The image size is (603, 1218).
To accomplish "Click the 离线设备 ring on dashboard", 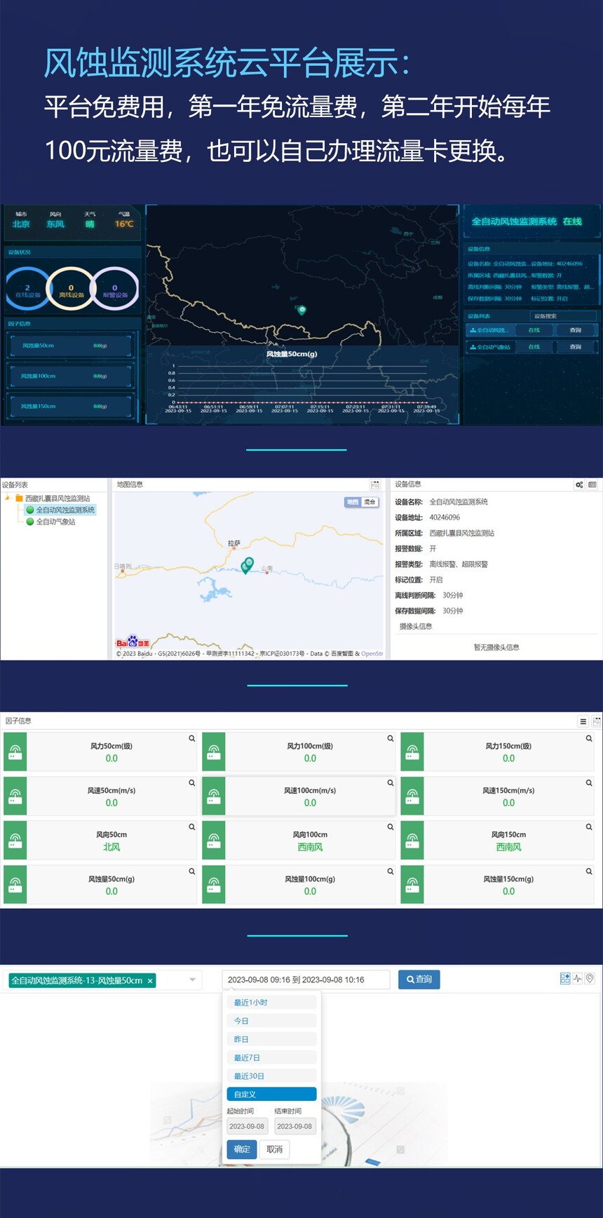I will point(71,290).
